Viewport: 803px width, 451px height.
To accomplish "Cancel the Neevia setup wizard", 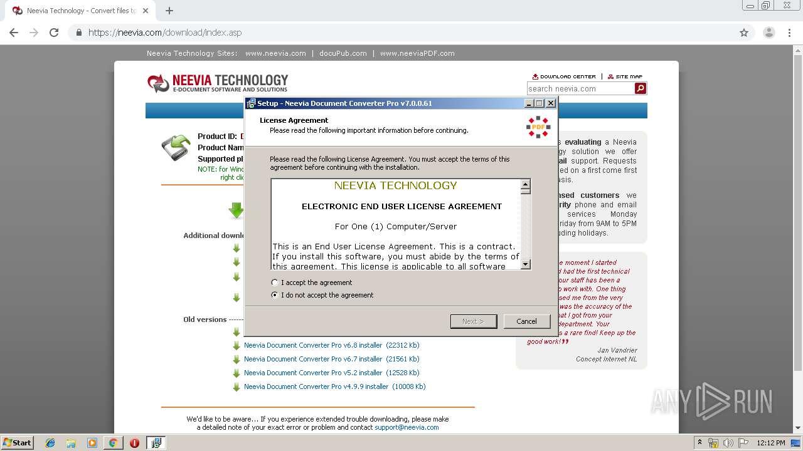I will click(526, 321).
